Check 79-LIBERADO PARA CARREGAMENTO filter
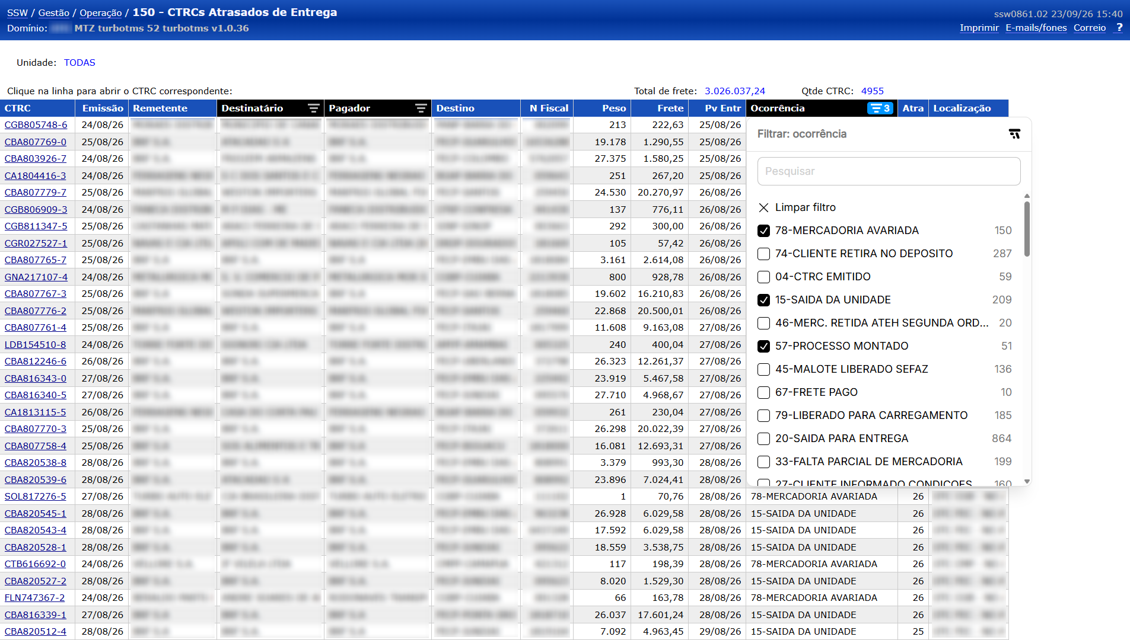Screen dimensions: 1130x640 (763, 415)
